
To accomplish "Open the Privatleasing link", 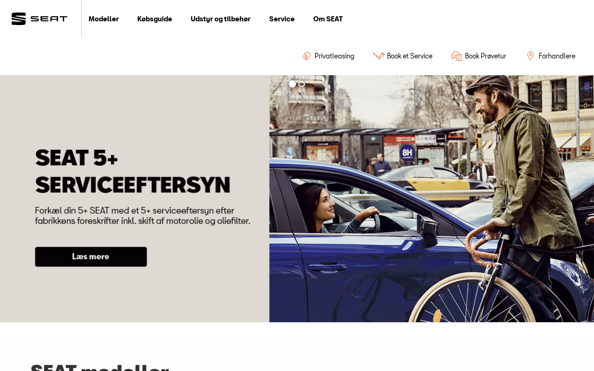I will [x=335, y=56].
